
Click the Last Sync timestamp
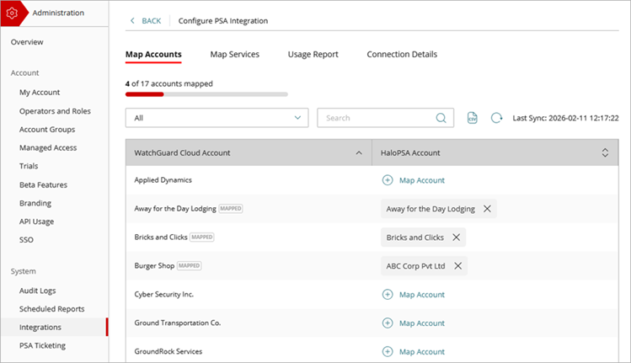565,118
